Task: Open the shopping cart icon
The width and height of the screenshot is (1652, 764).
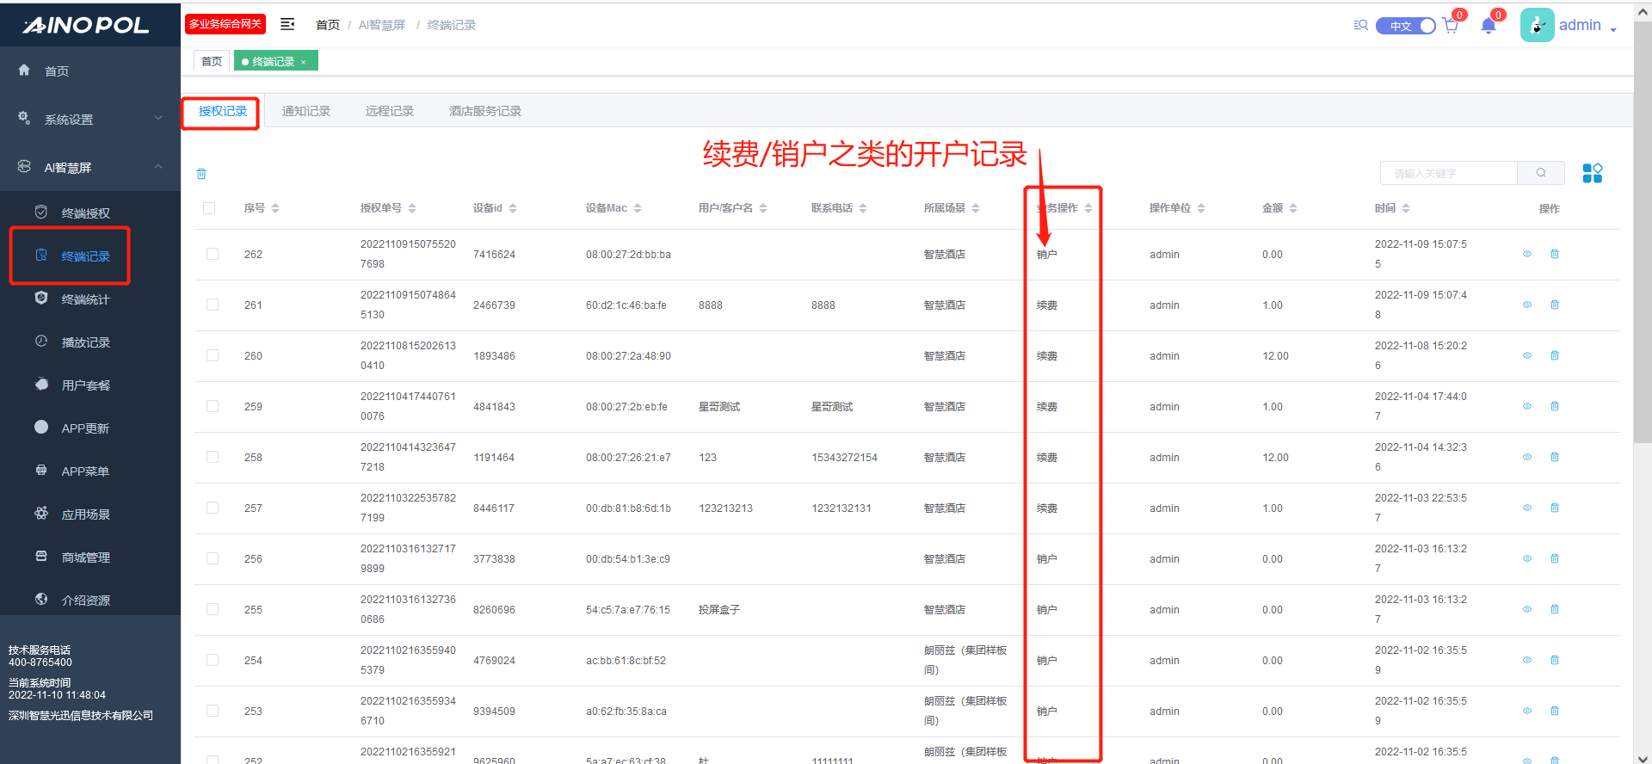Action: 1451,26
